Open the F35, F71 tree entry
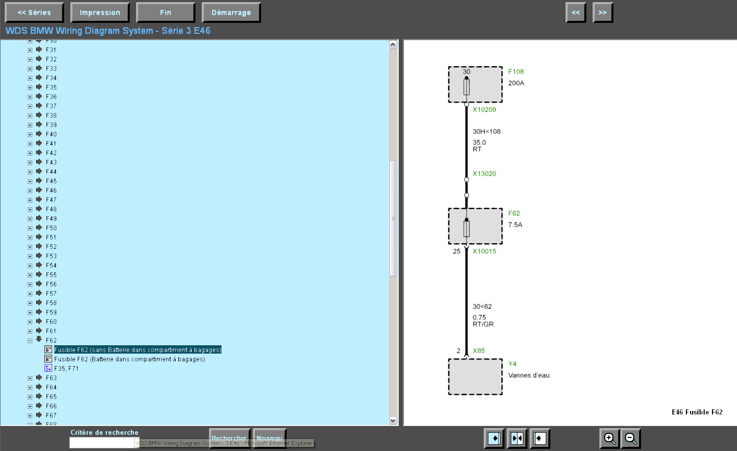Viewport: 737px width, 451px height. (x=66, y=369)
